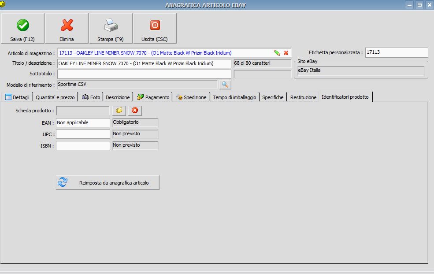
Task: Maximize the Anagrafica Articolo eBay window
Action: point(419,5)
